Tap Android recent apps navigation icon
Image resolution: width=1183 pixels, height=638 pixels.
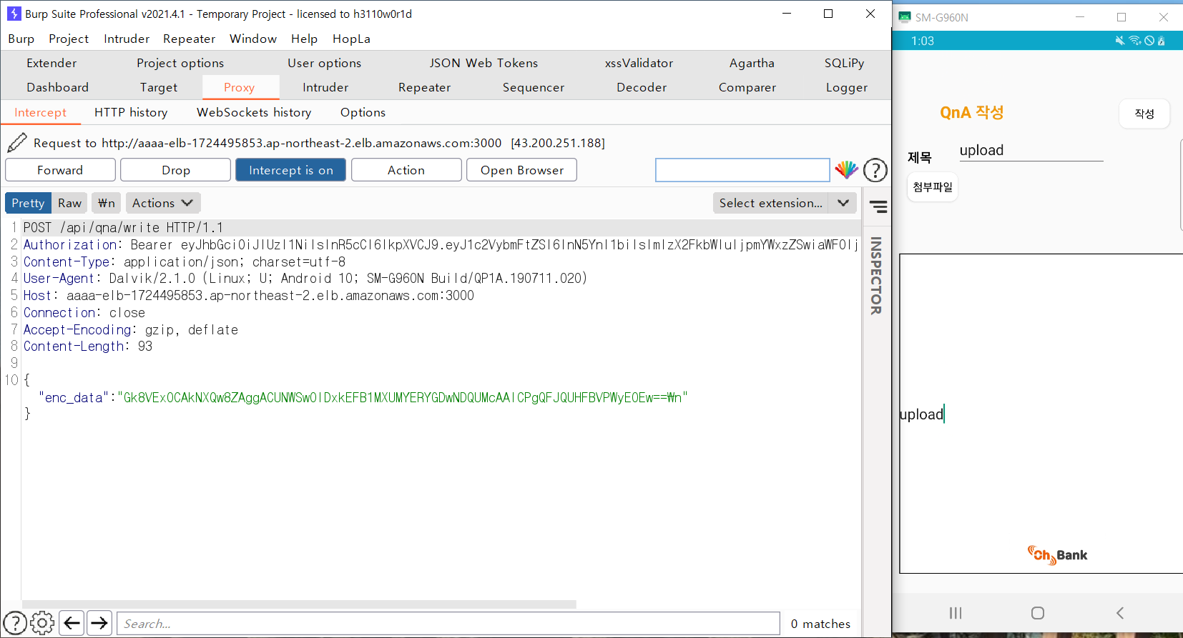point(956,613)
